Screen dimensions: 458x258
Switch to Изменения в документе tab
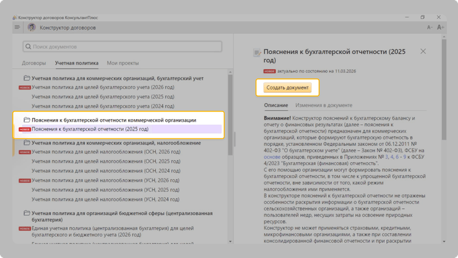click(324, 105)
